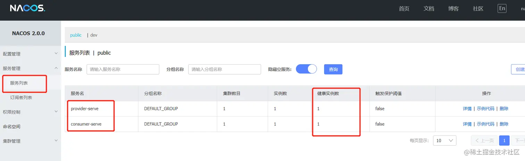Open the 首页 home link

[404, 9]
